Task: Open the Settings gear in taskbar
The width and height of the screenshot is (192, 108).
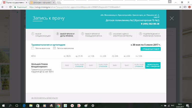Action: (93, 106)
